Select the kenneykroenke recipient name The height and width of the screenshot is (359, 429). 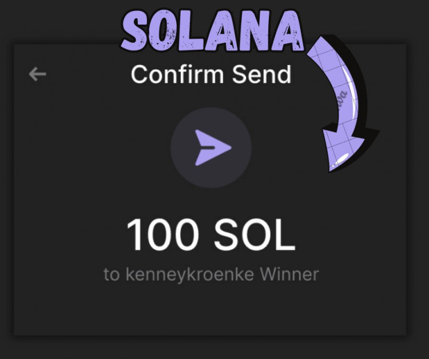coord(190,274)
